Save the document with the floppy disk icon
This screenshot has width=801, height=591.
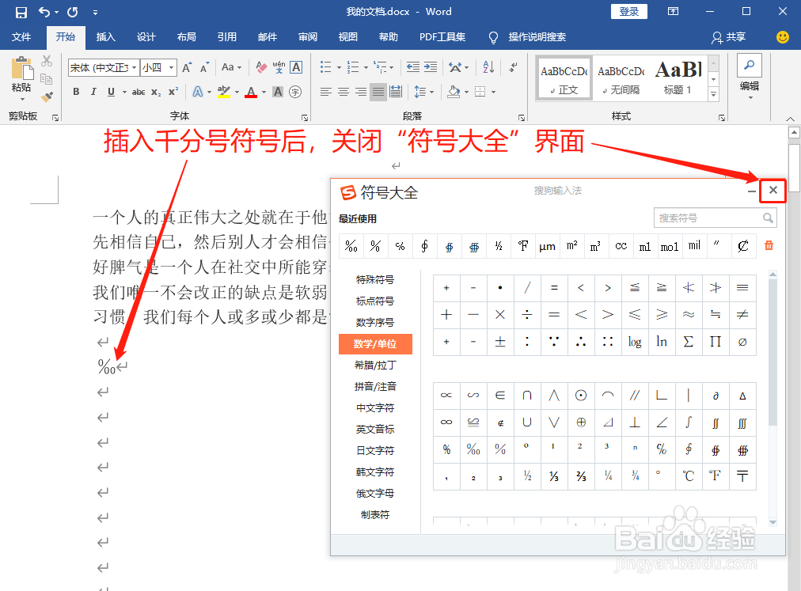click(21, 12)
